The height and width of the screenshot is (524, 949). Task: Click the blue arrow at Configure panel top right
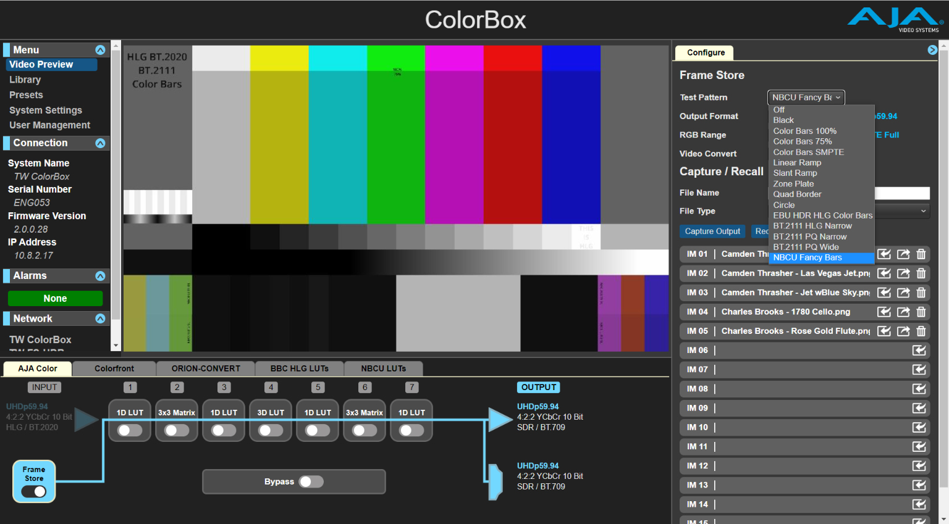[x=932, y=49]
